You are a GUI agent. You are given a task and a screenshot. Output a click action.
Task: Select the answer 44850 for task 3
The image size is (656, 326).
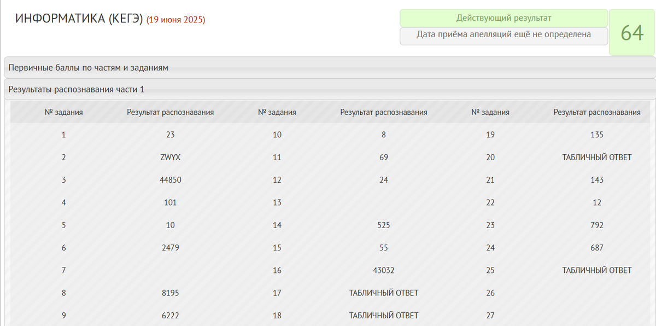pos(171,180)
